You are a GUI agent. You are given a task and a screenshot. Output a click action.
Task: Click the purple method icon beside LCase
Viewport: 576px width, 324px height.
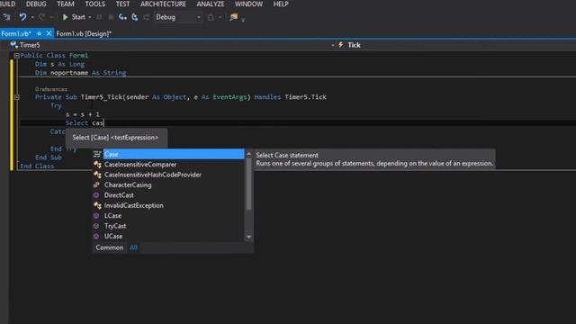click(96, 216)
